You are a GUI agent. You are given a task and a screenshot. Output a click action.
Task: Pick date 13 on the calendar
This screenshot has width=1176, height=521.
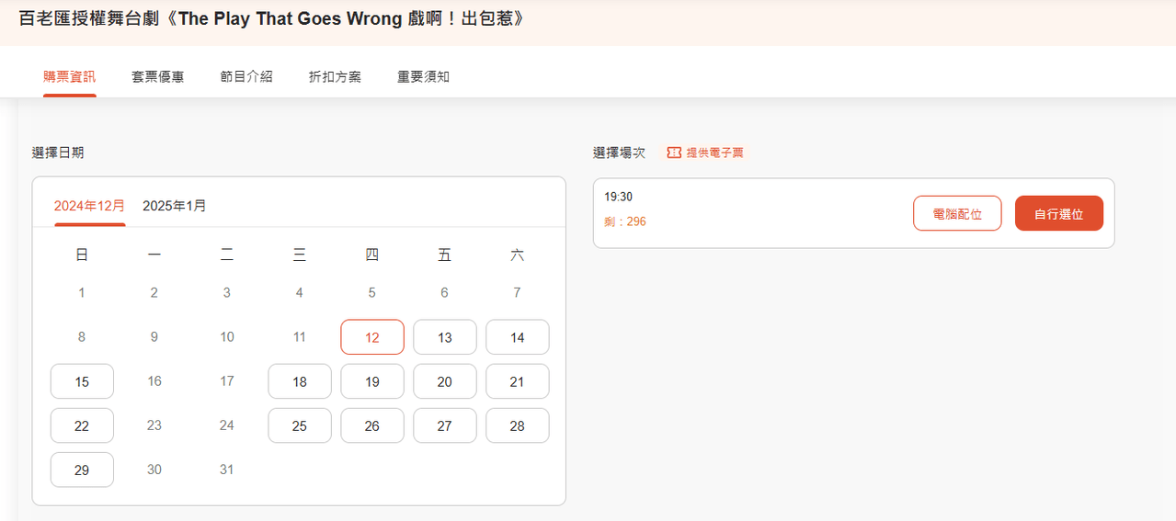445,337
